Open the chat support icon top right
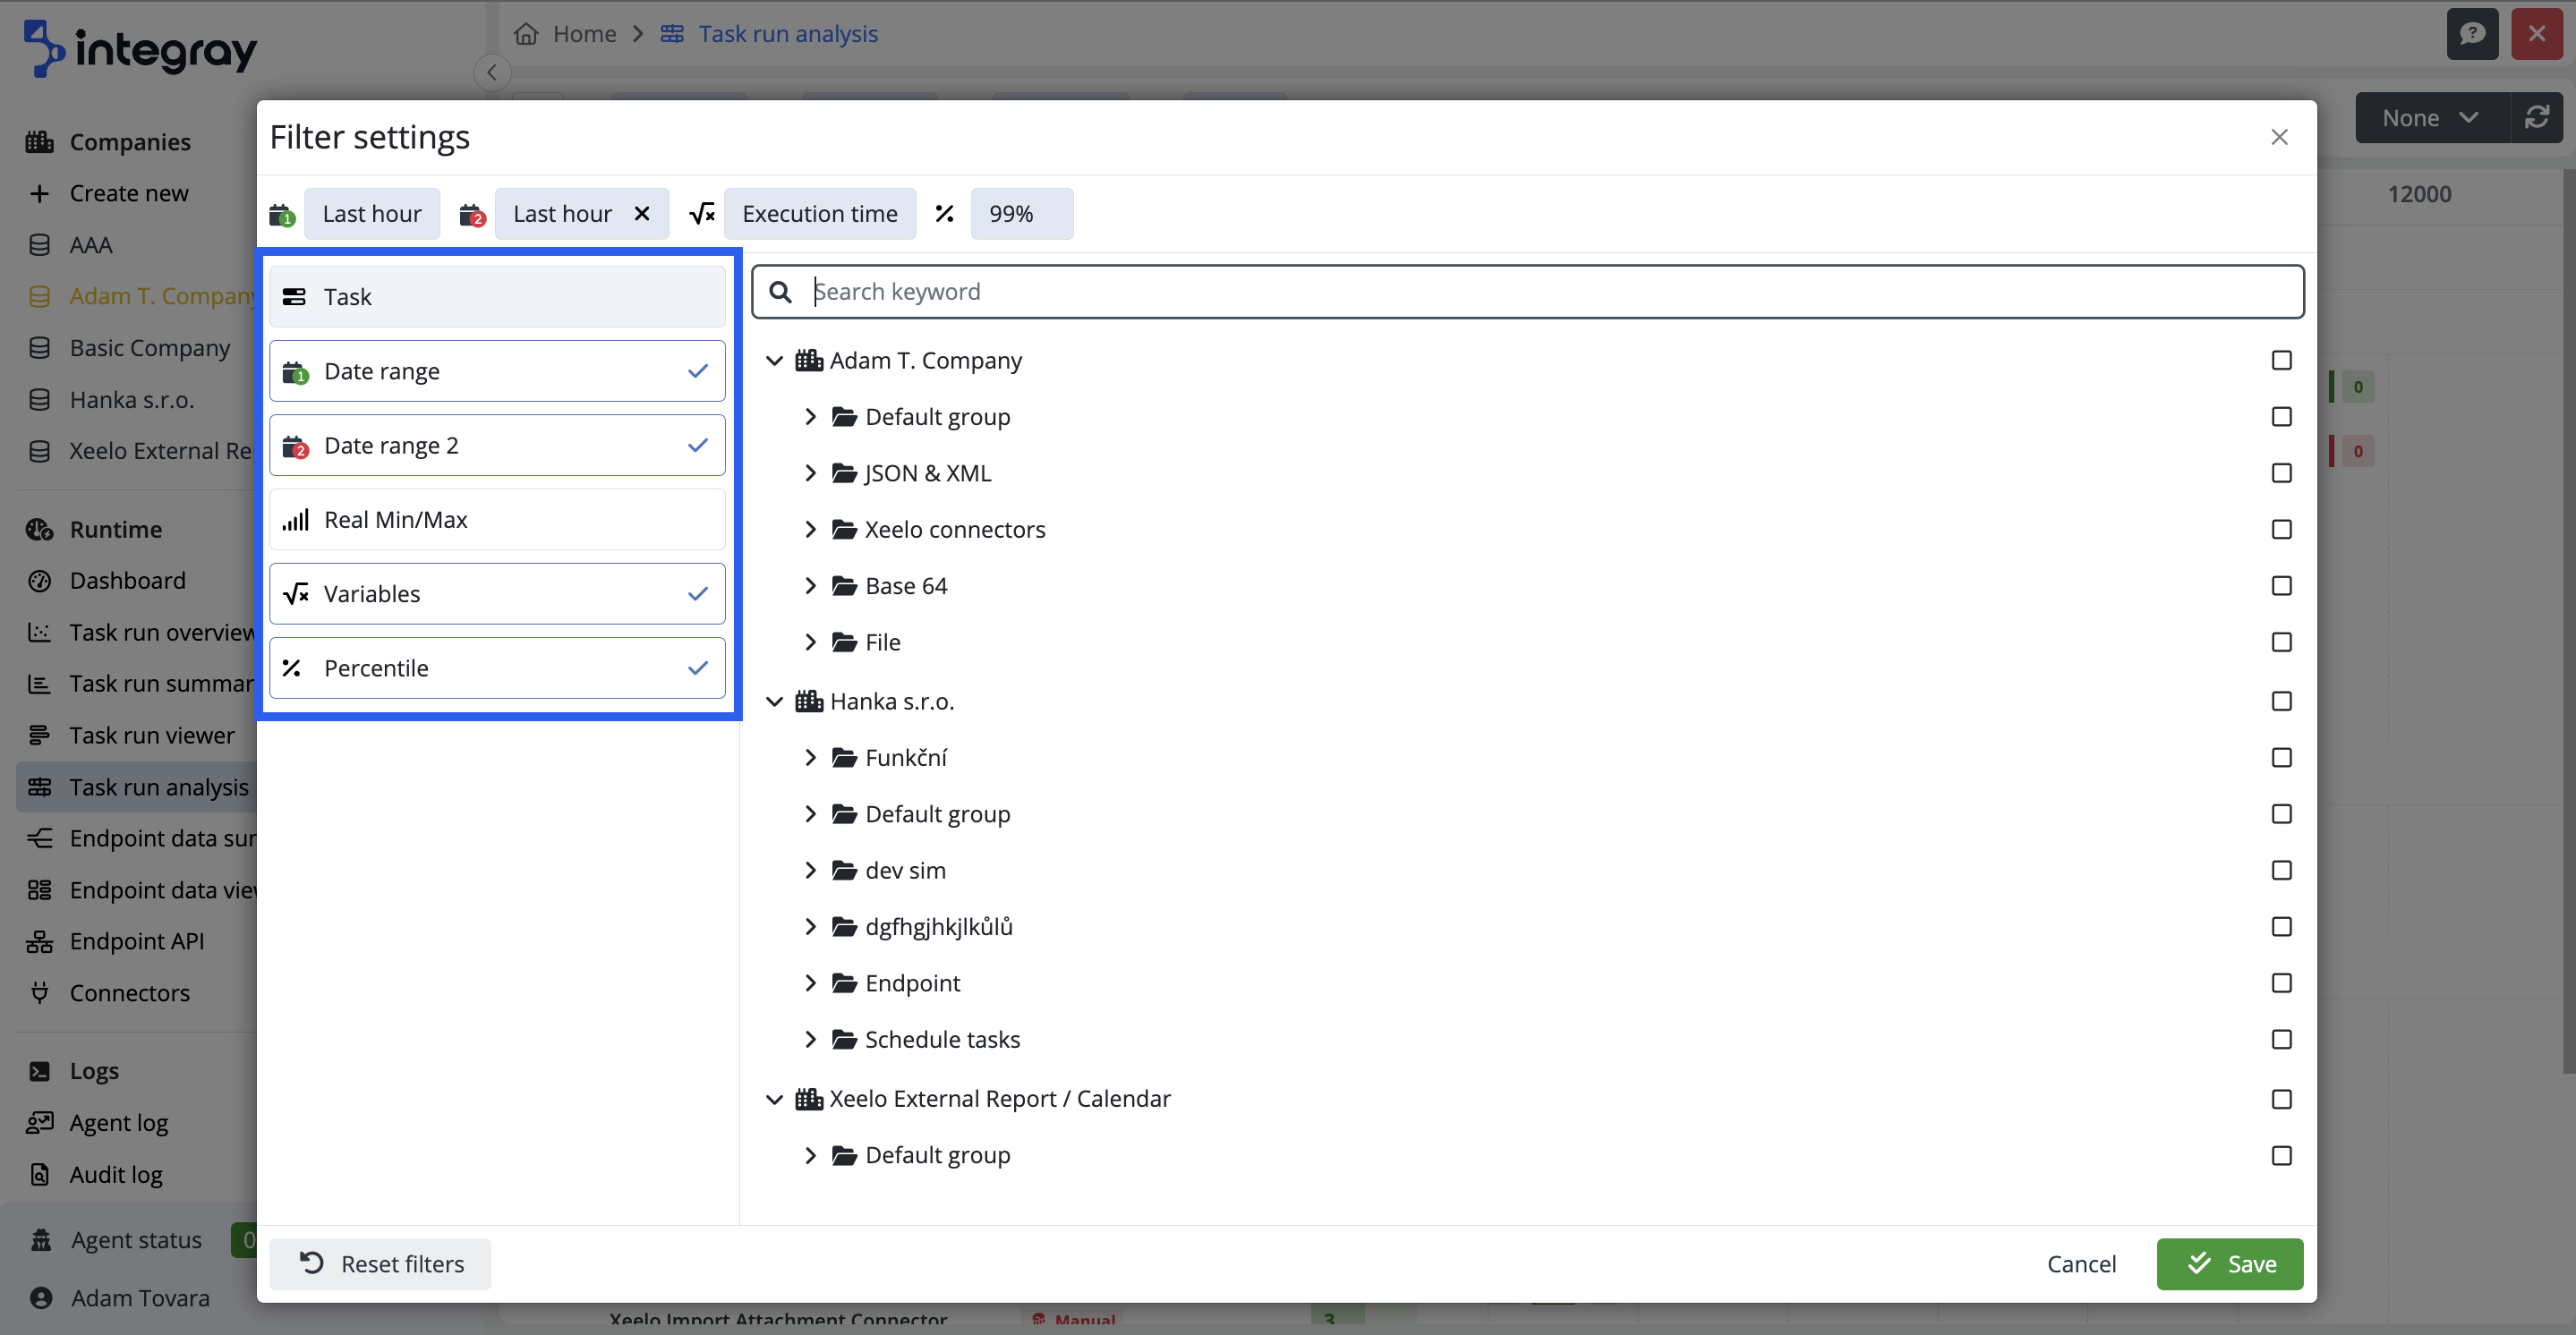2576x1335 pixels. (x=2472, y=33)
